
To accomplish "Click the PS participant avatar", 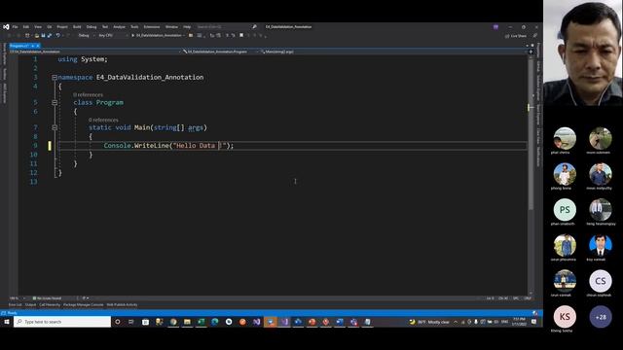I will [x=565, y=210].
